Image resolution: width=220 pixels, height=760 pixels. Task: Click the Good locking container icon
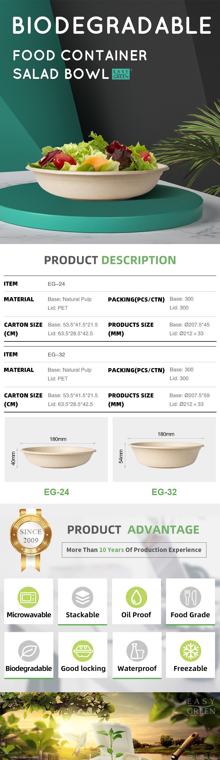pos(83,651)
